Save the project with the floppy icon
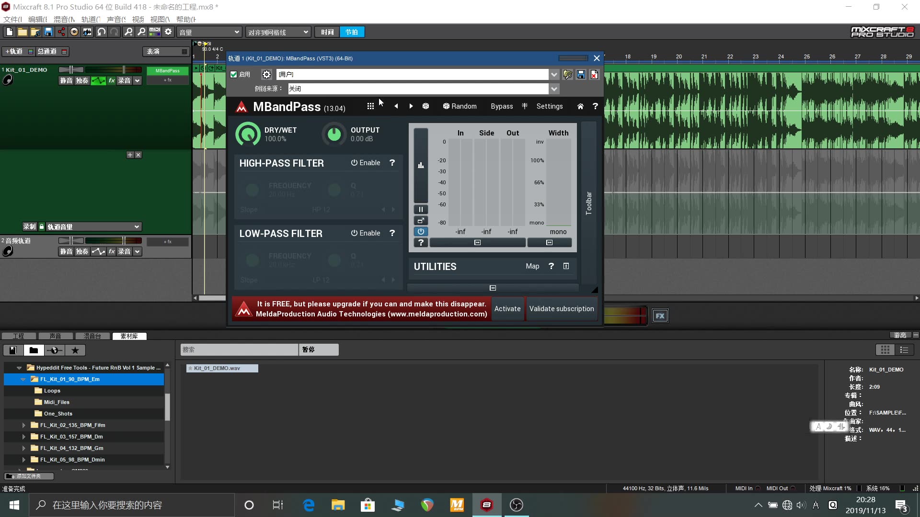The height and width of the screenshot is (517, 920). 48,32
